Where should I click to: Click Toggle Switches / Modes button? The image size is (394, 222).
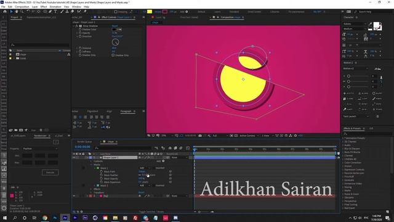click(151, 212)
